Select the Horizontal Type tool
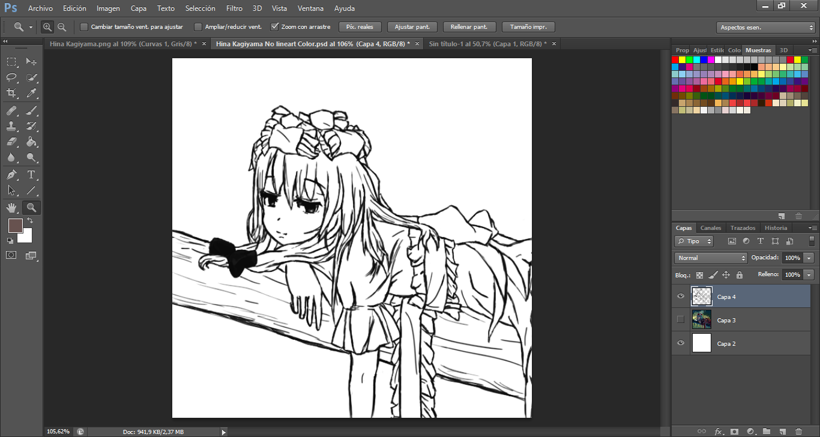The width and height of the screenshot is (820, 437). tap(31, 175)
